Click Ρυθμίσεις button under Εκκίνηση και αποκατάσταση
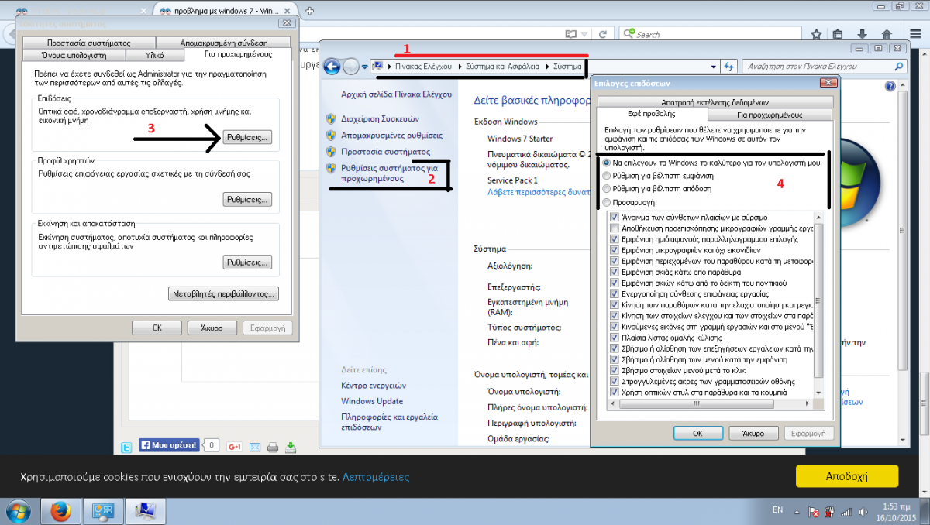The height and width of the screenshot is (525, 930). (248, 262)
